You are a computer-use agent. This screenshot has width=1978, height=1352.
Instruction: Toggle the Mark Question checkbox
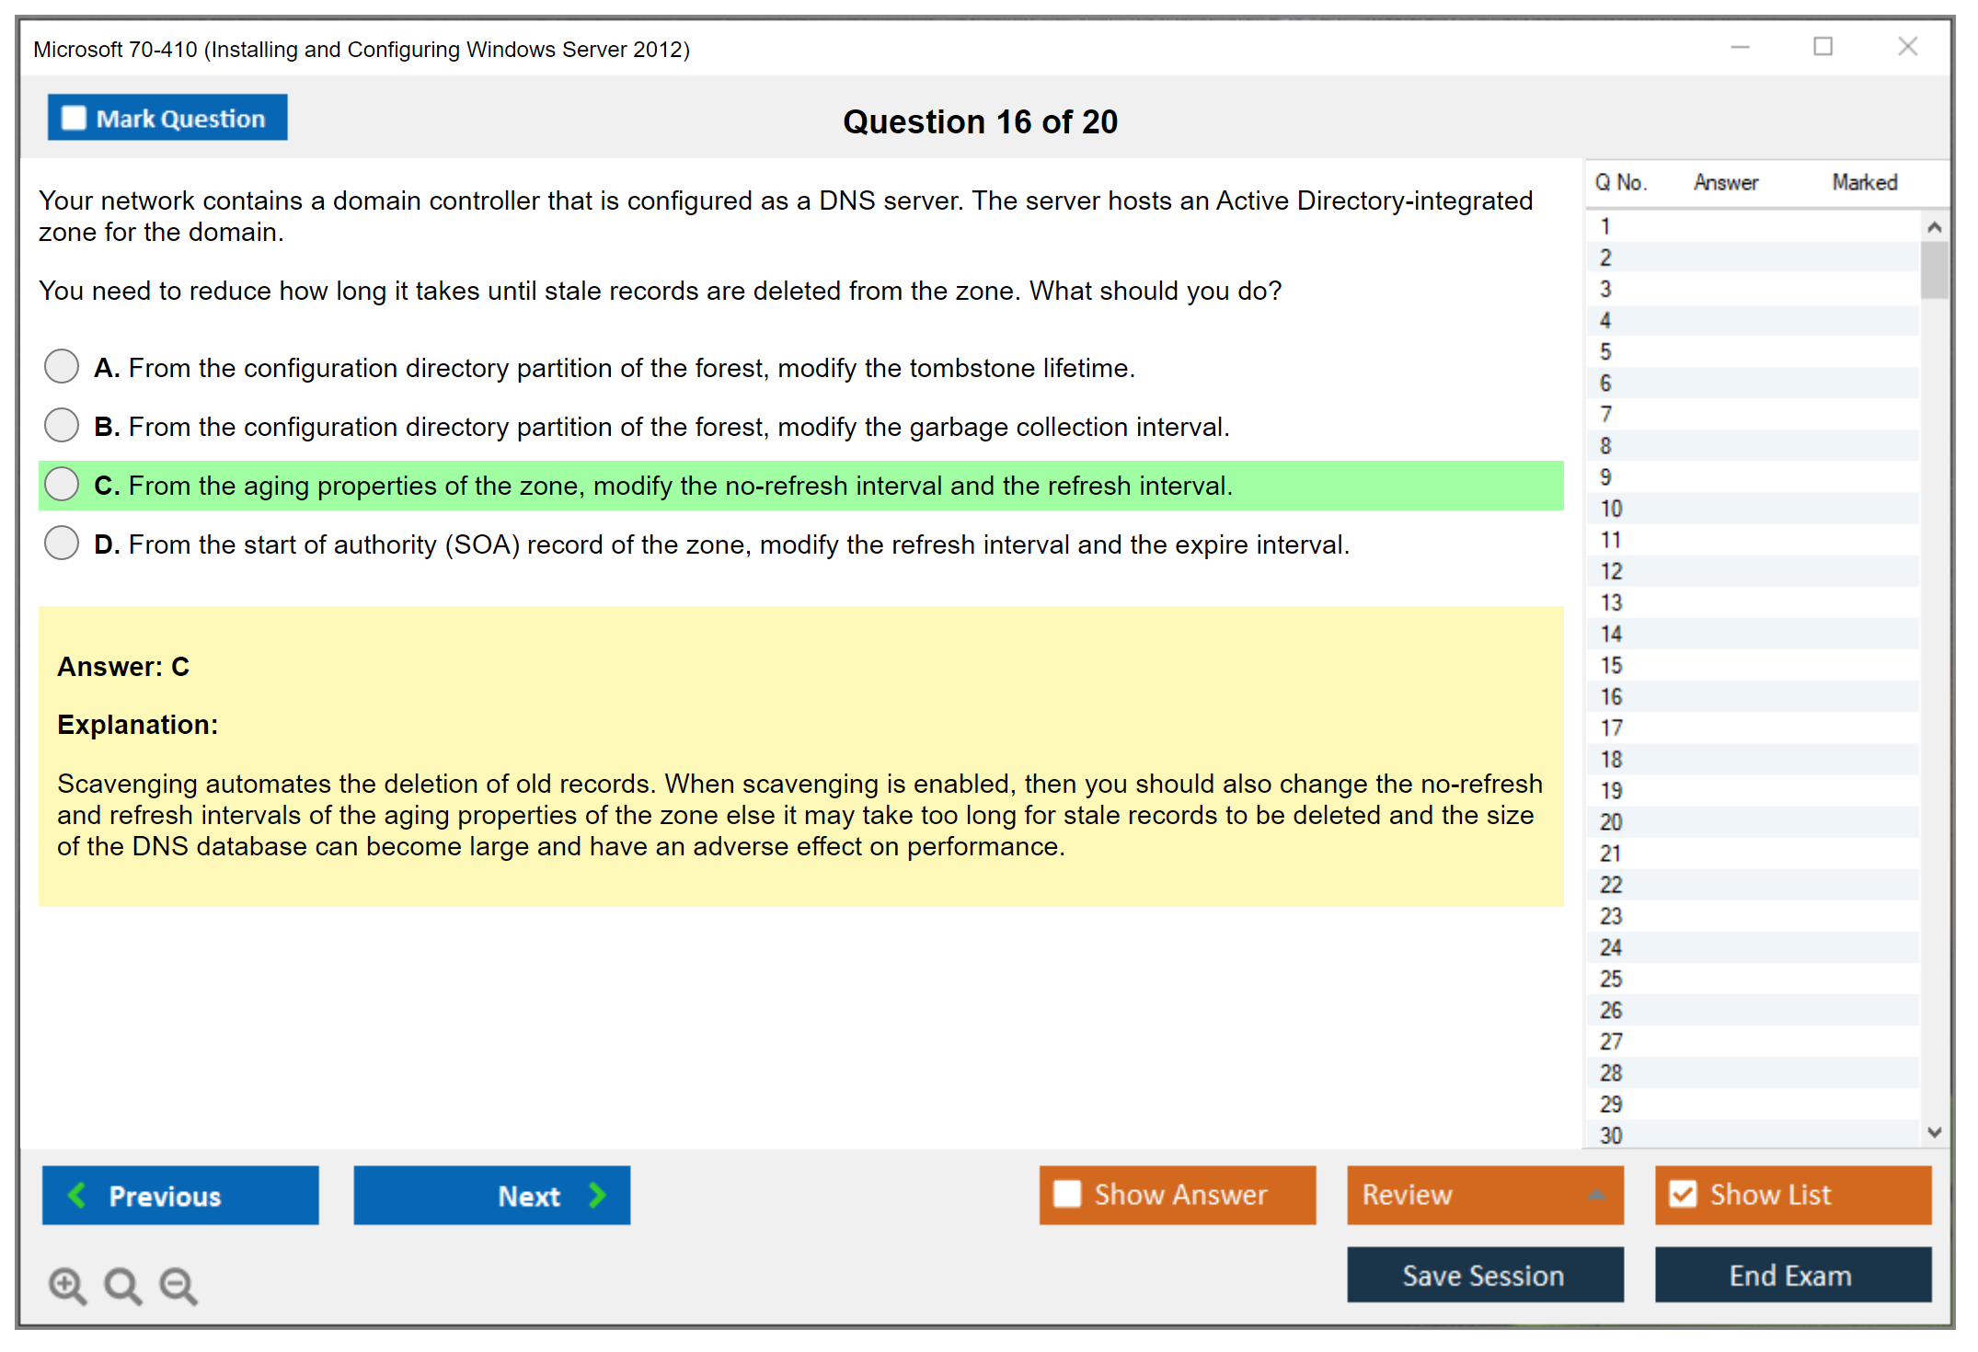74,118
